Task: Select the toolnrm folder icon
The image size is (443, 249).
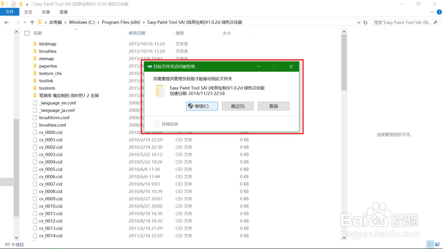Action: tap(35, 88)
